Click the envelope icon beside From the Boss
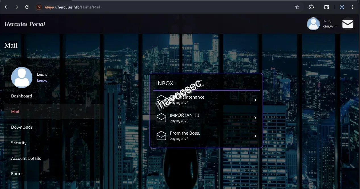The width and height of the screenshot is (360, 189). click(x=161, y=136)
